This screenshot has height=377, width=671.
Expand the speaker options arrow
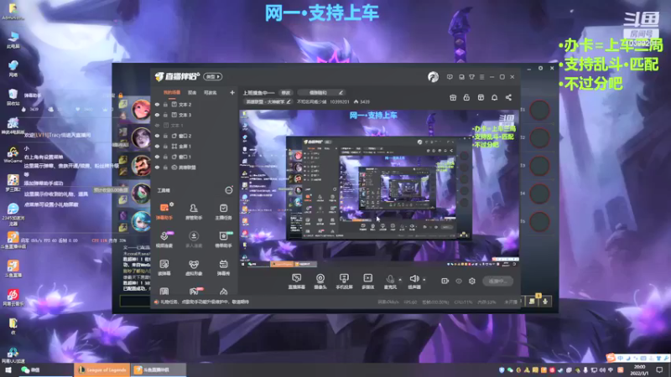coord(424,280)
